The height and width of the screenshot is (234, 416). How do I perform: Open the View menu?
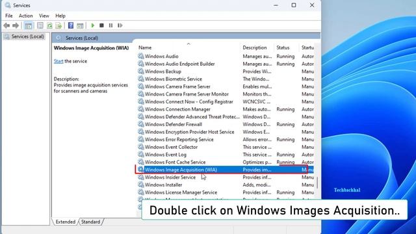(44, 16)
